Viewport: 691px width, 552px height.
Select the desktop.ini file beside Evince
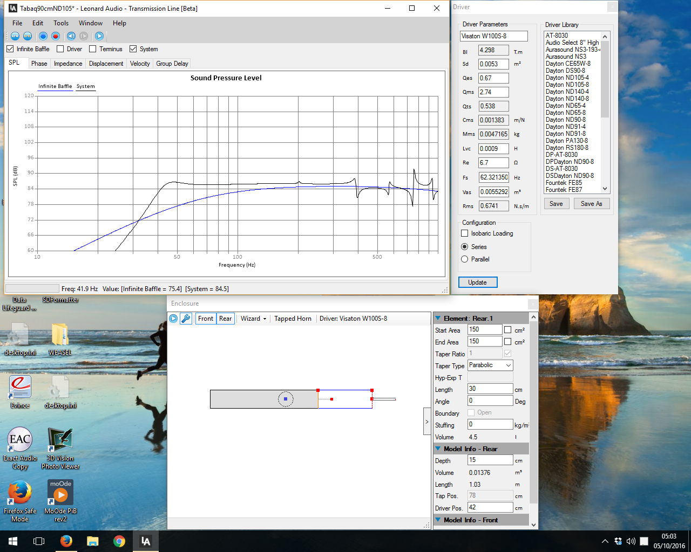[x=60, y=392]
